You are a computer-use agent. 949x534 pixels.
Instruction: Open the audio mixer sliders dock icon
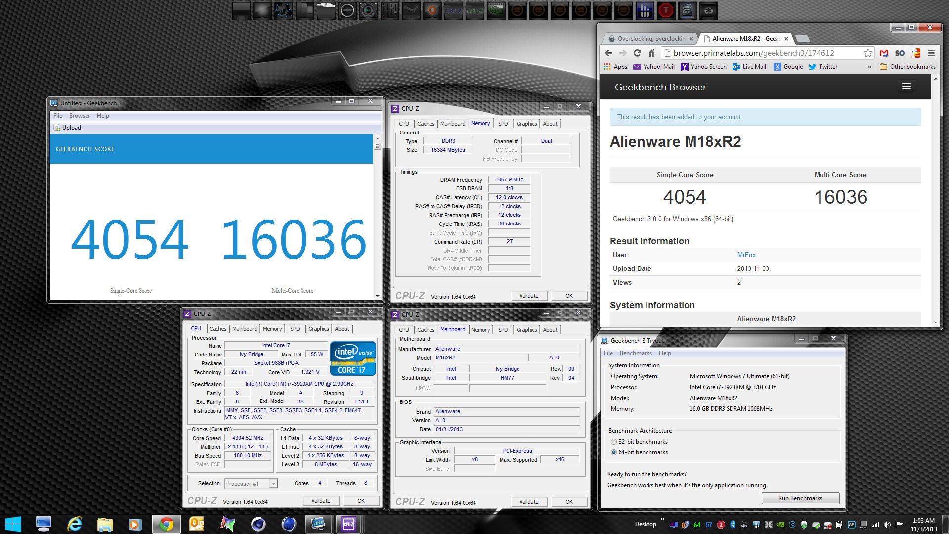(389, 10)
